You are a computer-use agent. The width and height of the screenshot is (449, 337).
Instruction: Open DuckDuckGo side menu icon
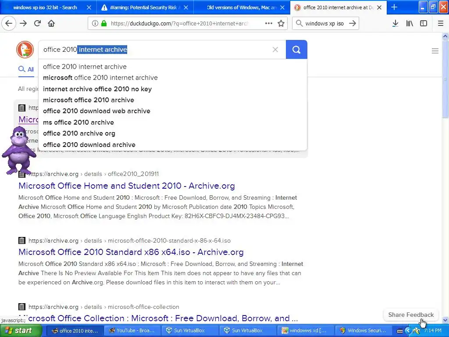click(435, 51)
